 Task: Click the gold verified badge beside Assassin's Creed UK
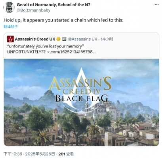pyautogui.click(x=59, y=39)
